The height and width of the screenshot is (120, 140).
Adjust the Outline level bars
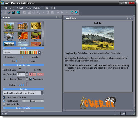[x=23, y=84]
